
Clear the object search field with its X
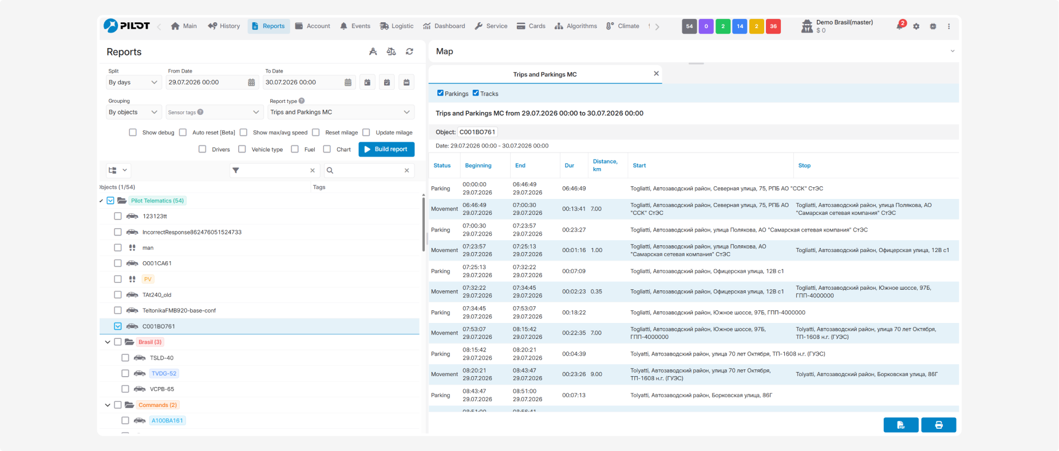tap(407, 170)
